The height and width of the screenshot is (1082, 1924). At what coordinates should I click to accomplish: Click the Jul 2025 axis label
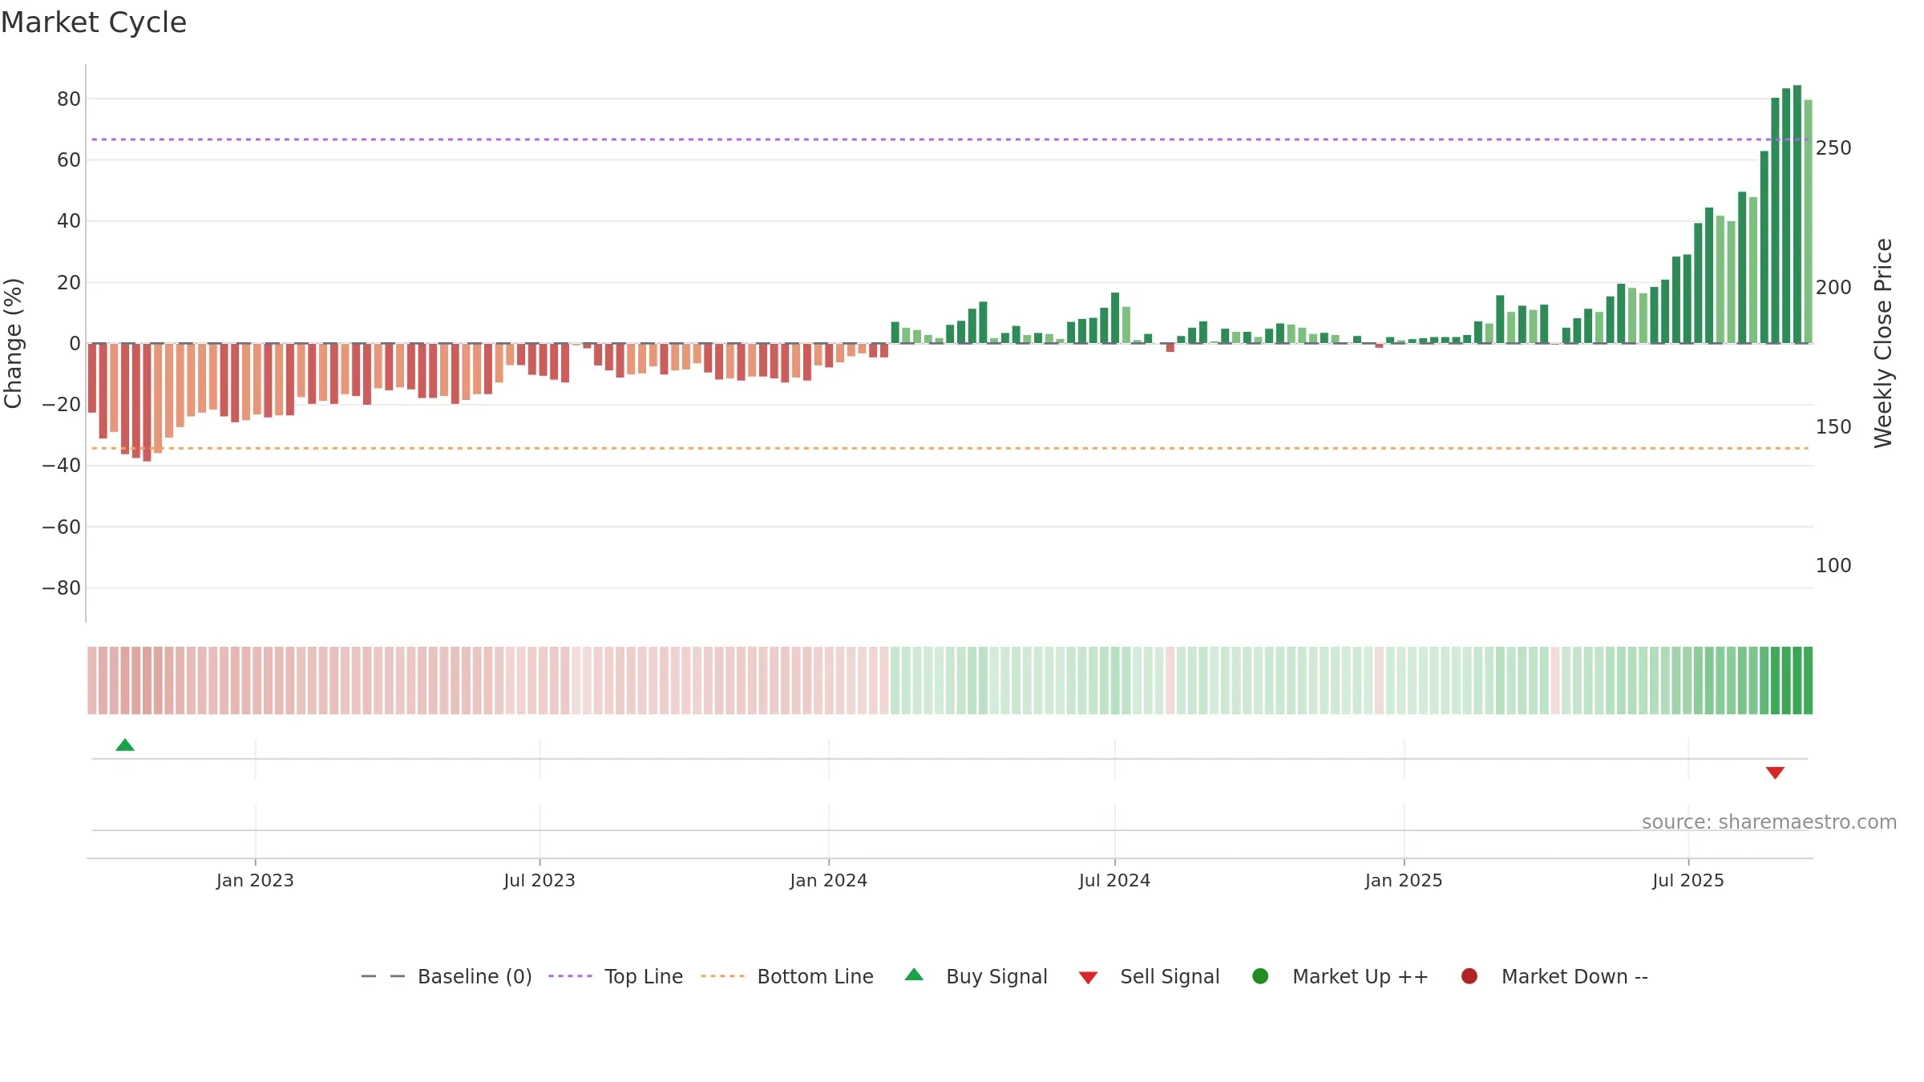1688,880
